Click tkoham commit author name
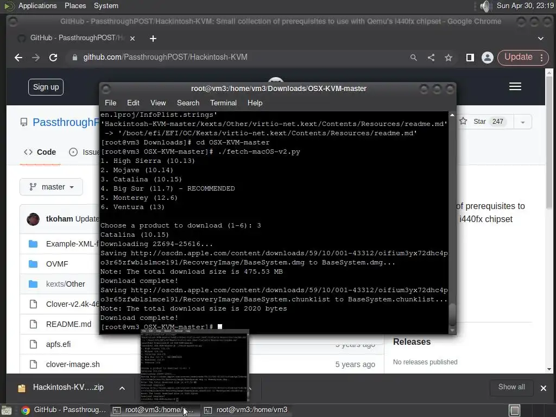 [59, 219]
